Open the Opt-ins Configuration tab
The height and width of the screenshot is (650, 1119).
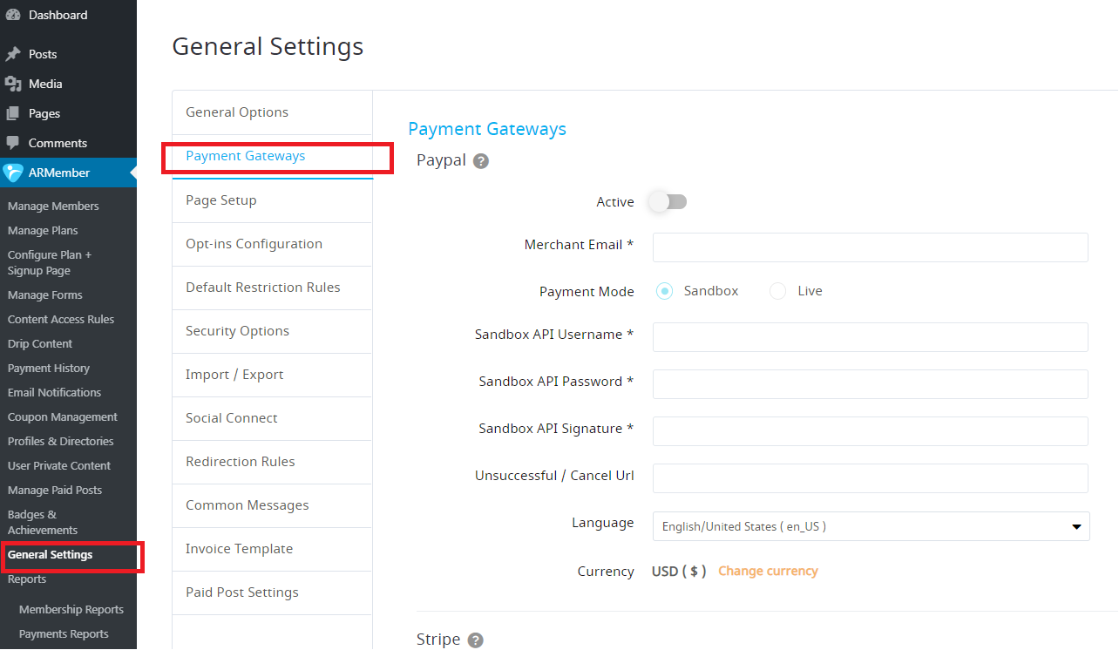click(272, 244)
